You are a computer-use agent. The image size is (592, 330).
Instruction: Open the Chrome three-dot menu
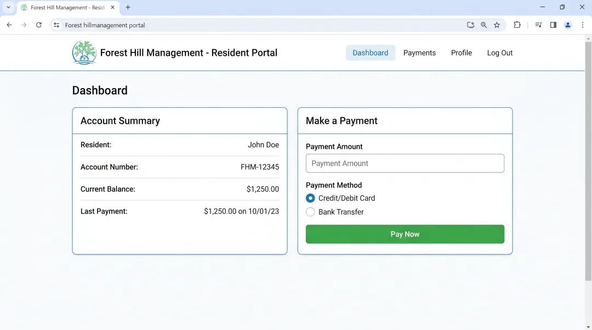point(583,25)
